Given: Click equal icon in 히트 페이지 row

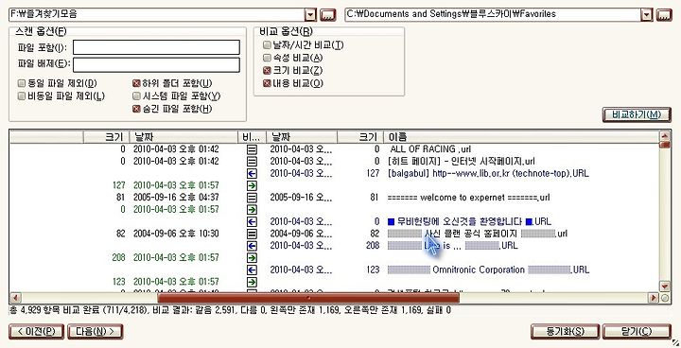Looking at the screenshot, I should click(x=252, y=162).
